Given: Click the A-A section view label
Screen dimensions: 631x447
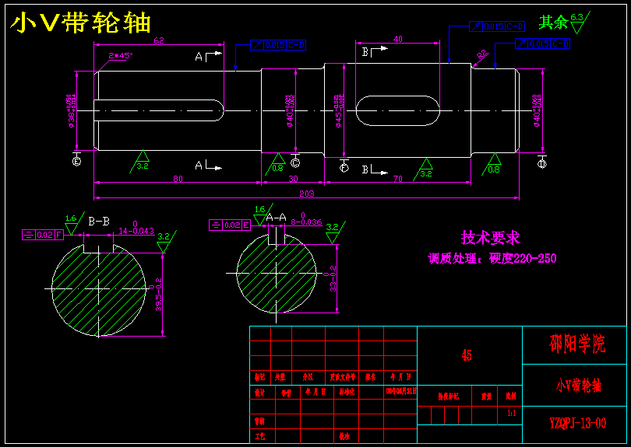Looking at the screenshot, I should click(x=276, y=218).
